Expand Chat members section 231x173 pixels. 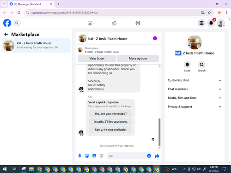pos(195,89)
